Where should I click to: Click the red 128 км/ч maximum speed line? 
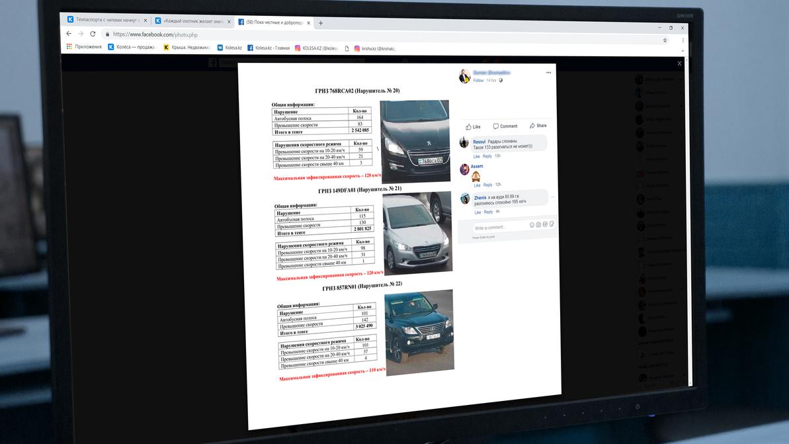[x=327, y=177]
